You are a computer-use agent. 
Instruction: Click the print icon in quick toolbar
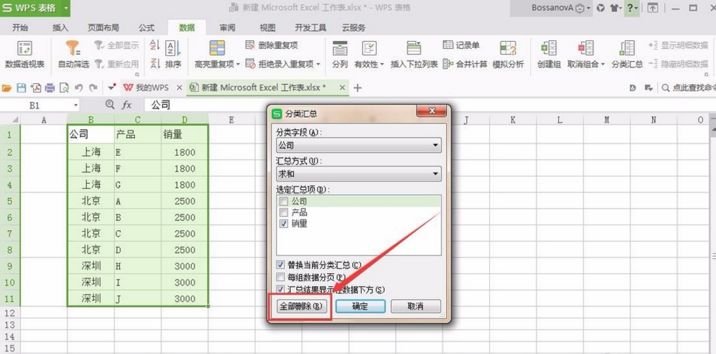point(50,88)
